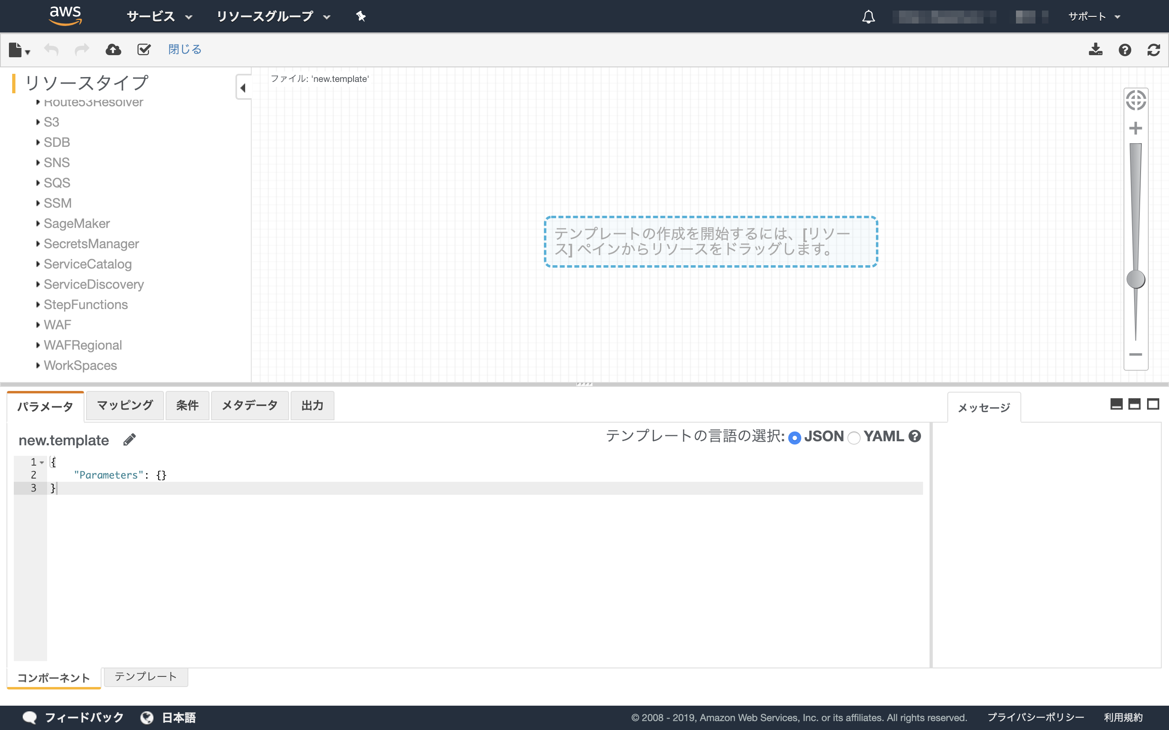Switch to the テンプレート bottom tab
1169x730 pixels.
[145, 676]
